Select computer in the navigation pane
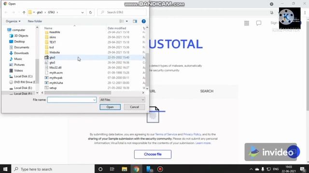This screenshot has height=173, width=309. pos(16,30)
